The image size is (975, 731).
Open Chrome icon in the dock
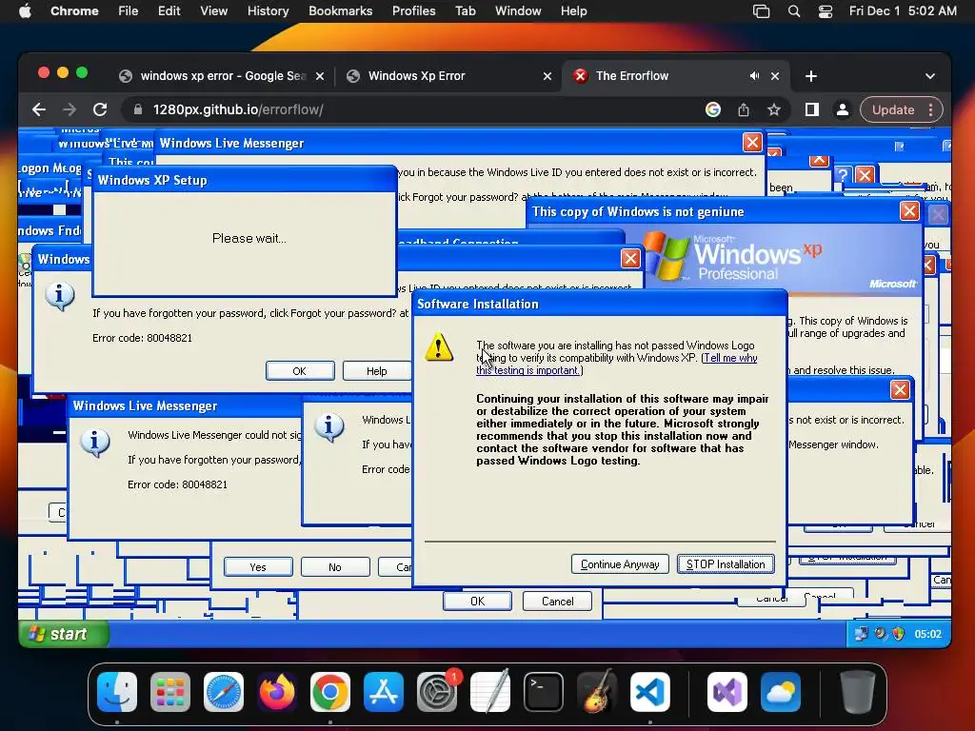point(330,692)
